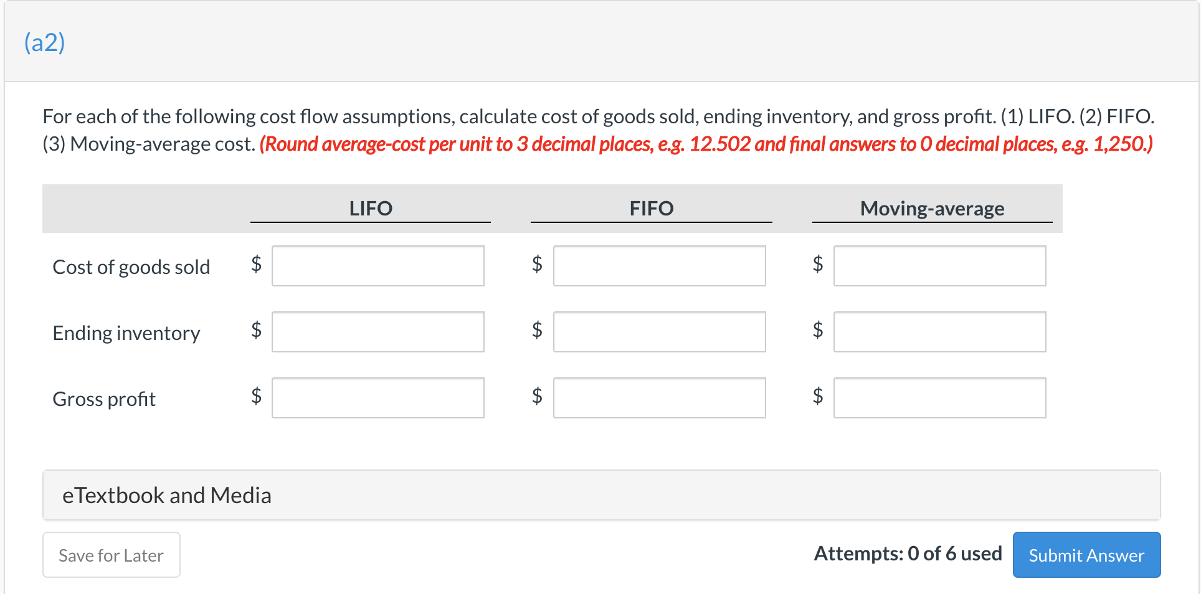This screenshot has width=1201, height=594.
Task: Select the Moving-average Gross profit field
Action: click(939, 398)
